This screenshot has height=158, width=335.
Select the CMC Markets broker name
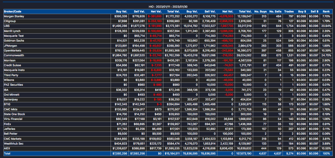tap(12, 139)
